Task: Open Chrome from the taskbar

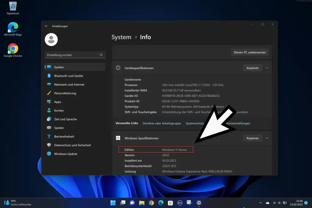Action: point(151,203)
